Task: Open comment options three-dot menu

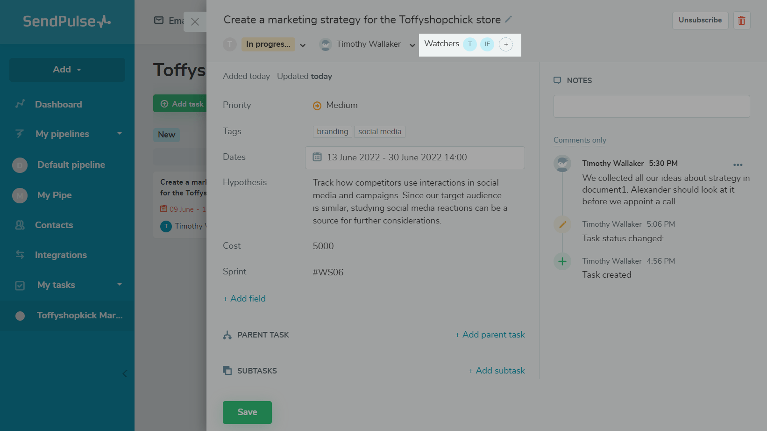Action: tap(738, 165)
